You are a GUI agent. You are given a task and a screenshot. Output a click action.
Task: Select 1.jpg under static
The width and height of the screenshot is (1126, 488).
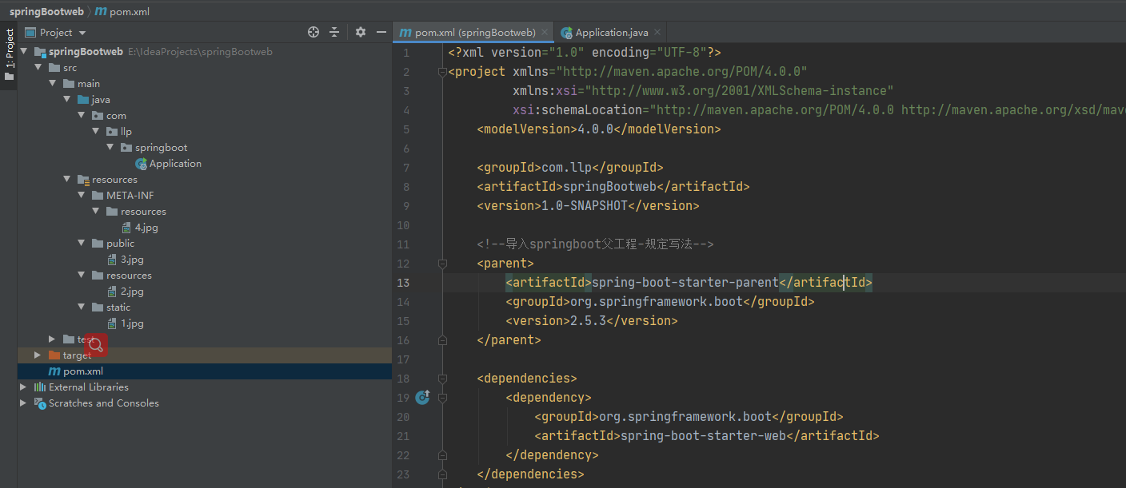[132, 323]
